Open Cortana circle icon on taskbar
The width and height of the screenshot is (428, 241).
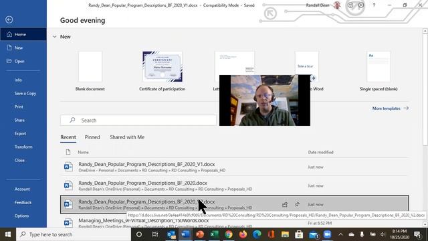point(139,234)
